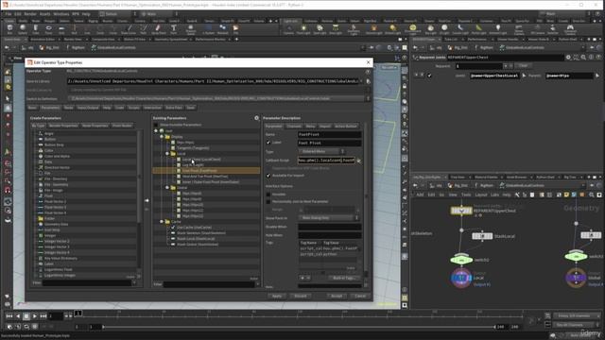The image size is (605, 340).
Task: Click the select tool in viewport toolbar
Action: (x=8, y=98)
